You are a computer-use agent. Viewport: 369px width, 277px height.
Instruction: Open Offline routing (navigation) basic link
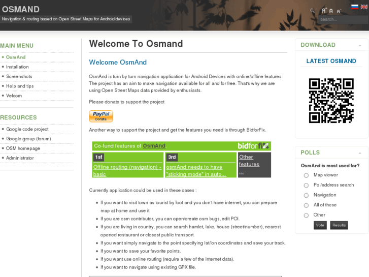(127, 171)
